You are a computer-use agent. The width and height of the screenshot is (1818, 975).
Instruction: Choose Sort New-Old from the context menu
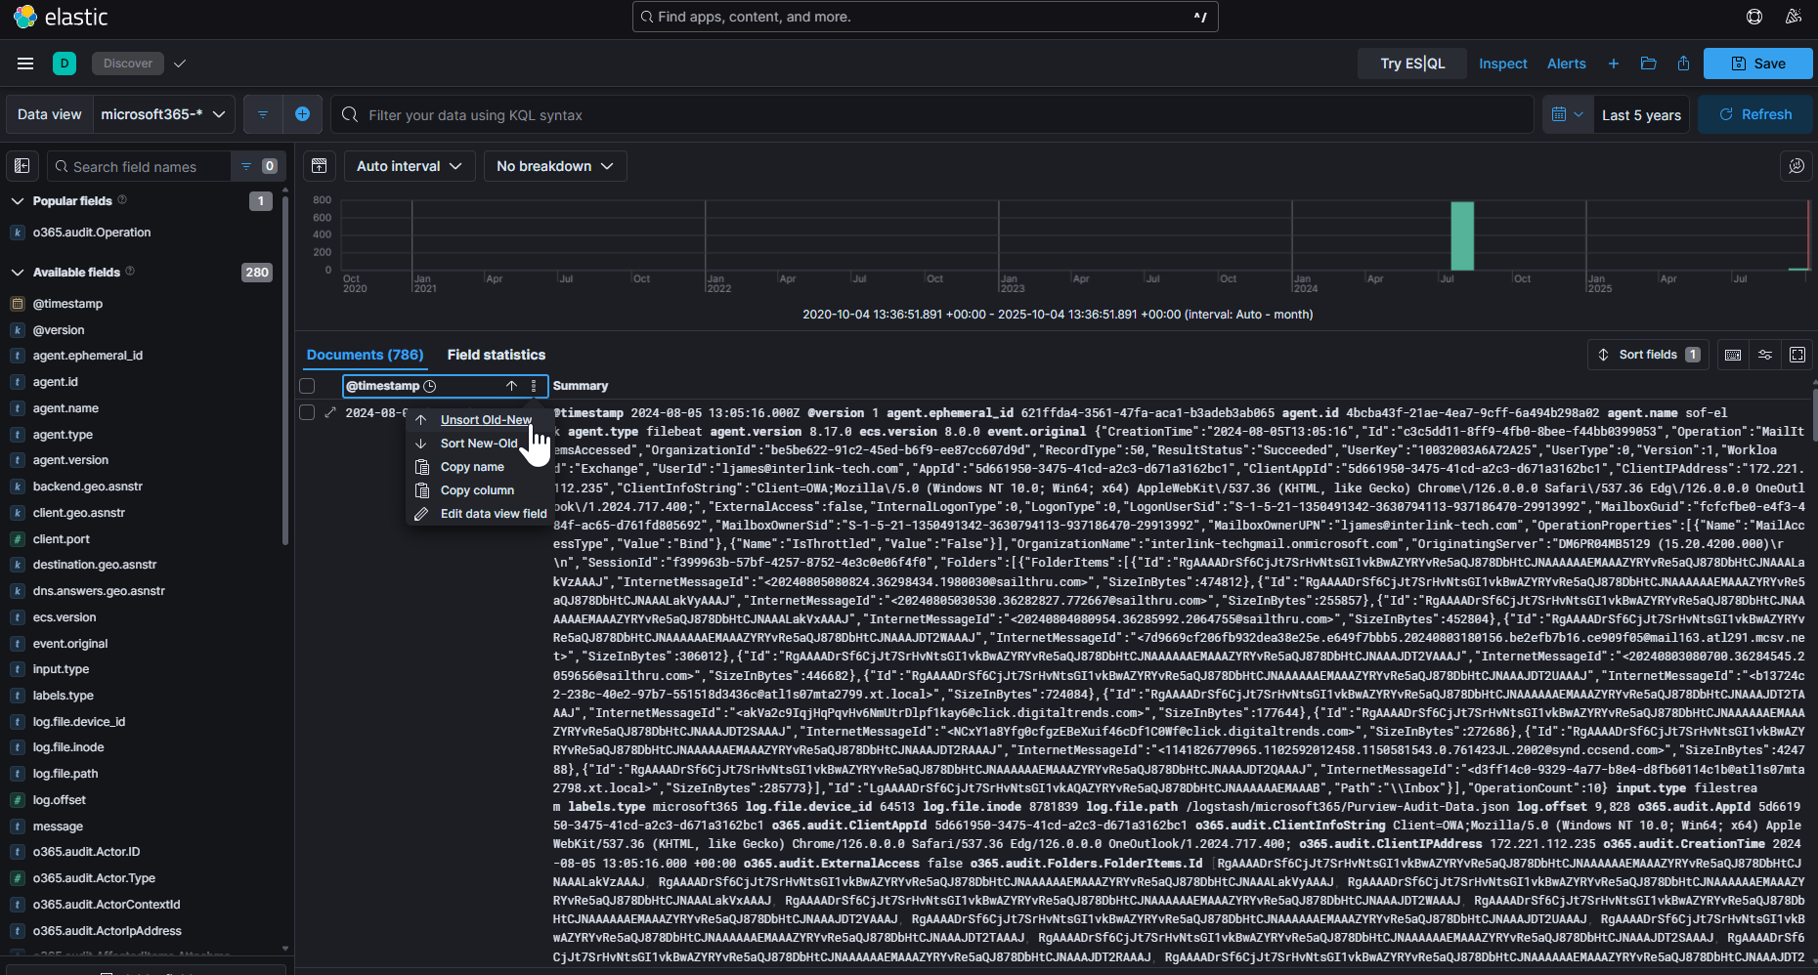478,444
